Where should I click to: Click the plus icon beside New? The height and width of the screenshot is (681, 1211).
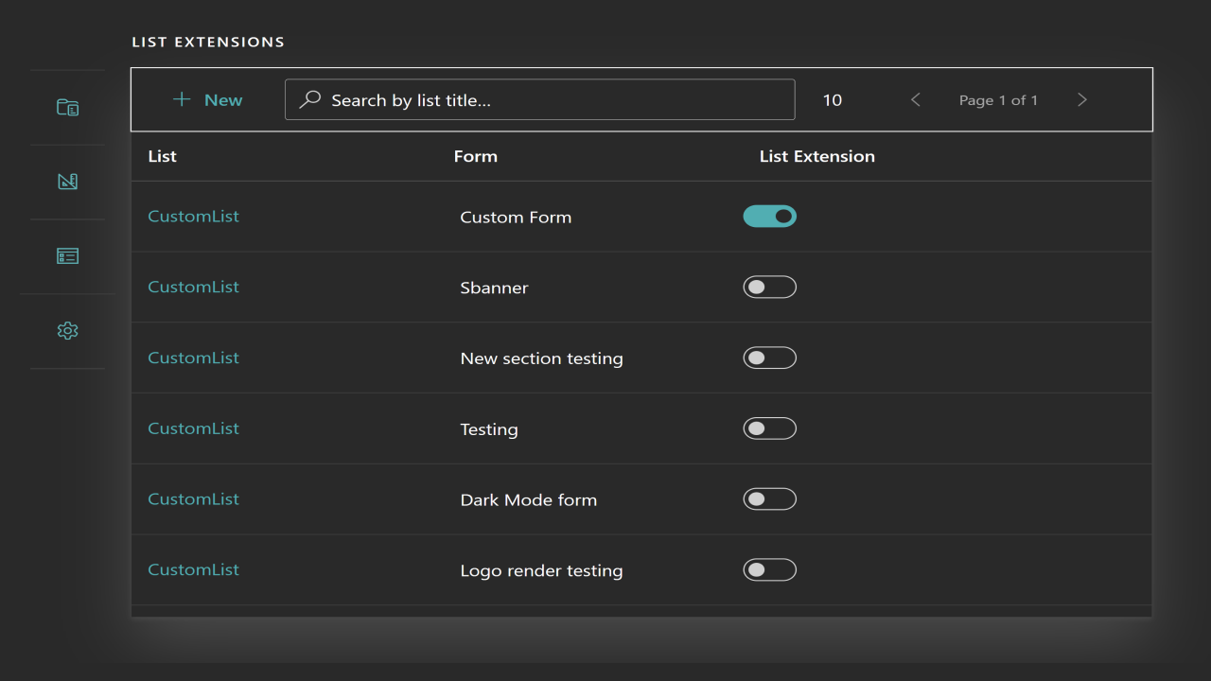(x=182, y=99)
